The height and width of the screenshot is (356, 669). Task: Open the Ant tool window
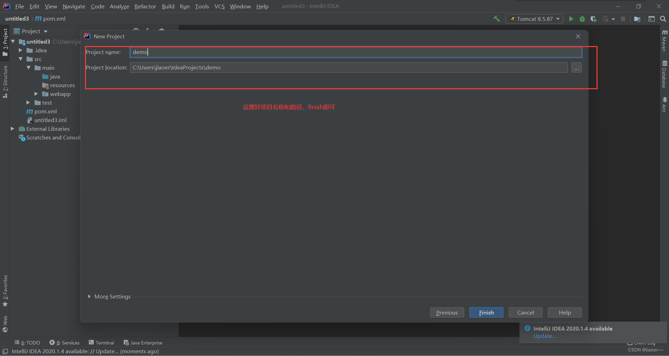point(664,104)
